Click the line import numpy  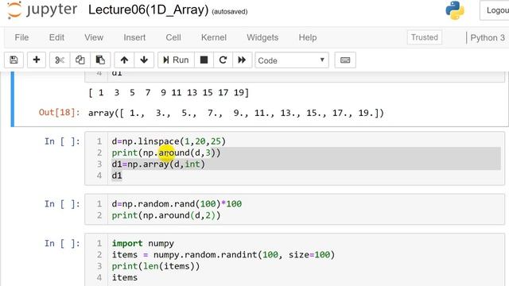(x=143, y=244)
